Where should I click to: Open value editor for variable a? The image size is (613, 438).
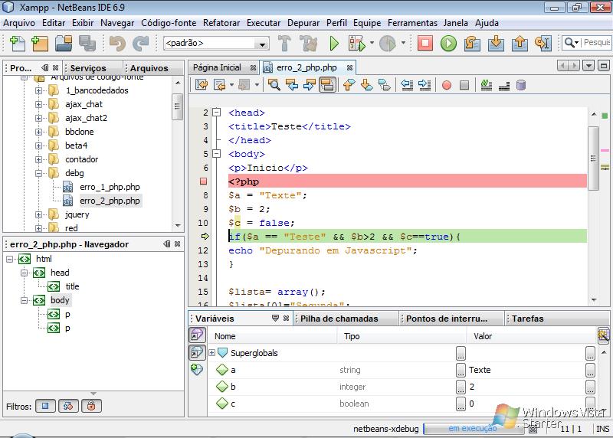click(590, 370)
